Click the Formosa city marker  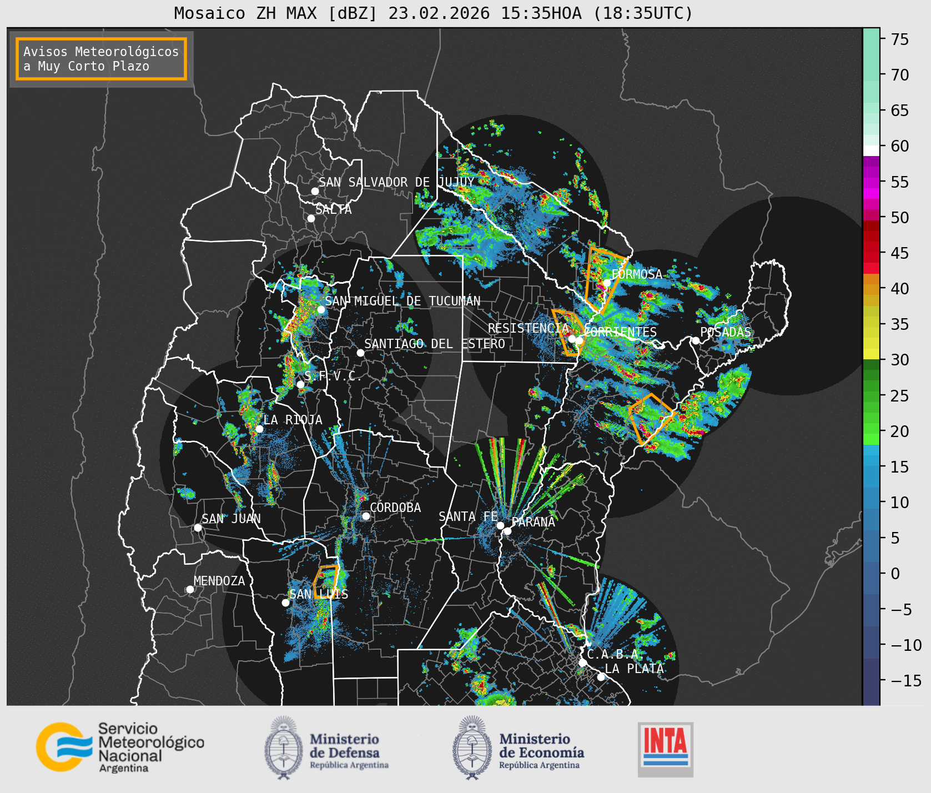607,283
